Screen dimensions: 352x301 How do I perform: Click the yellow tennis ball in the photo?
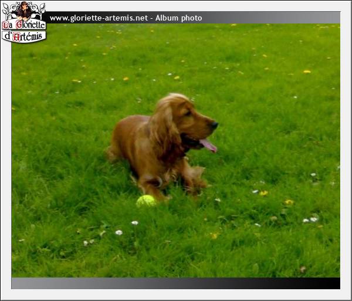(x=145, y=201)
